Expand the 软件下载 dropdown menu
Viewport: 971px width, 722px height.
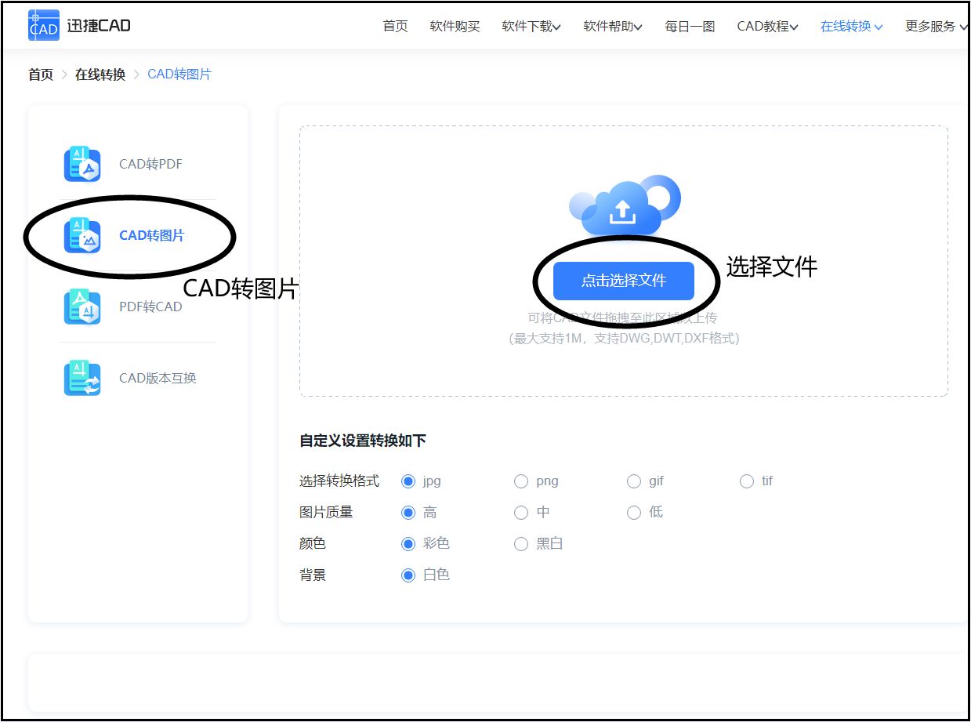point(531,26)
